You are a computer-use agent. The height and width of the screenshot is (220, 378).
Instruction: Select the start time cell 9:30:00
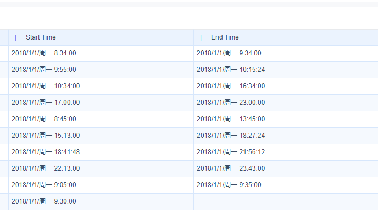pyautogui.click(x=44, y=201)
